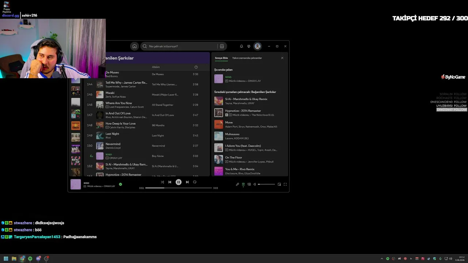Open the Lyrics microphone icon in player bar
The height and width of the screenshot is (263, 468).
point(237,184)
